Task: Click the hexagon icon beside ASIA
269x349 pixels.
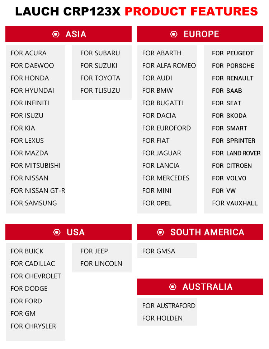Action: [x=56, y=34]
